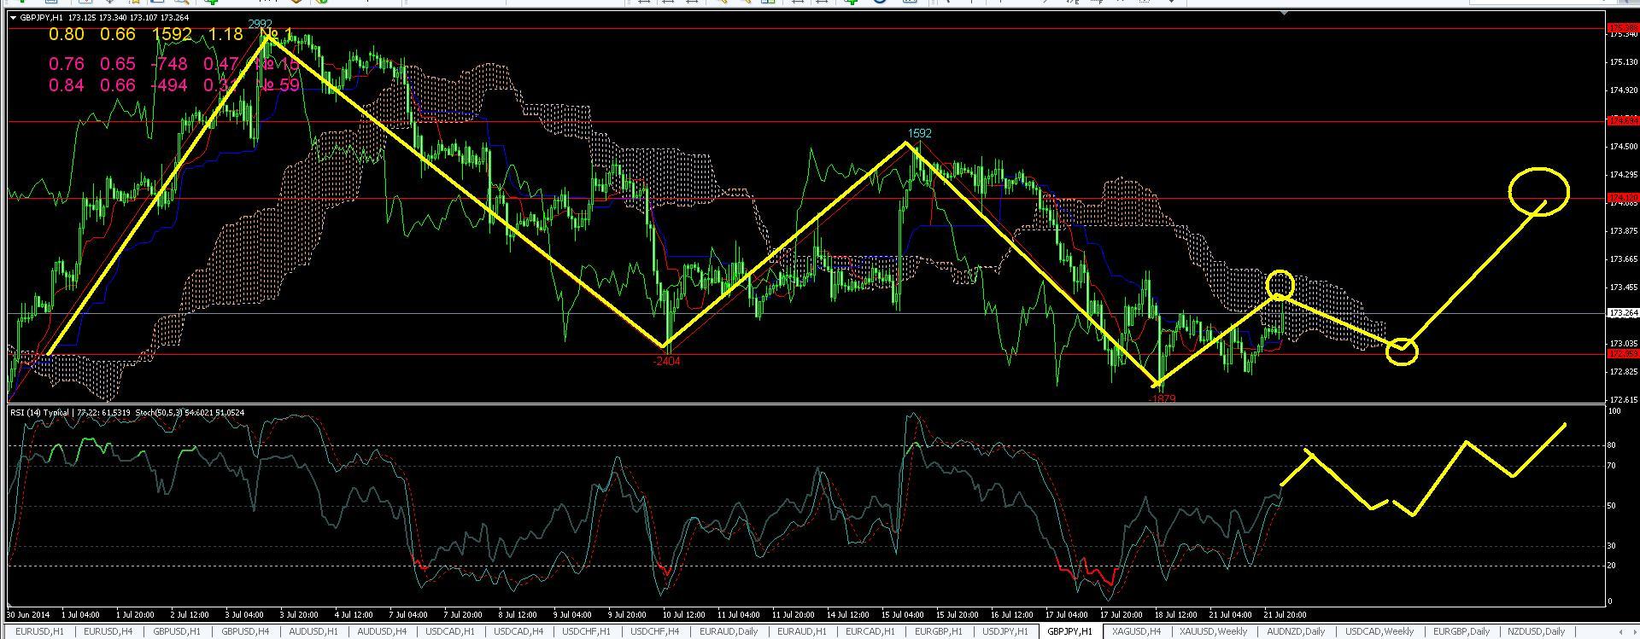The height and width of the screenshot is (639, 1640).
Task: Select the NZDUSD,Daily chart tab
Action: click(x=1536, y=631)
